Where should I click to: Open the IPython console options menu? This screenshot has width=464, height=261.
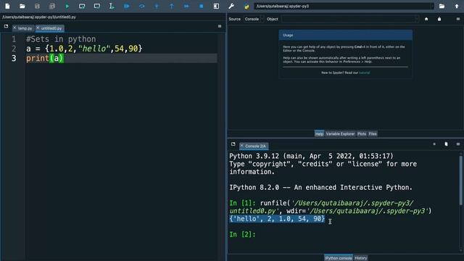pyautogui.click(x=458, y=144)
